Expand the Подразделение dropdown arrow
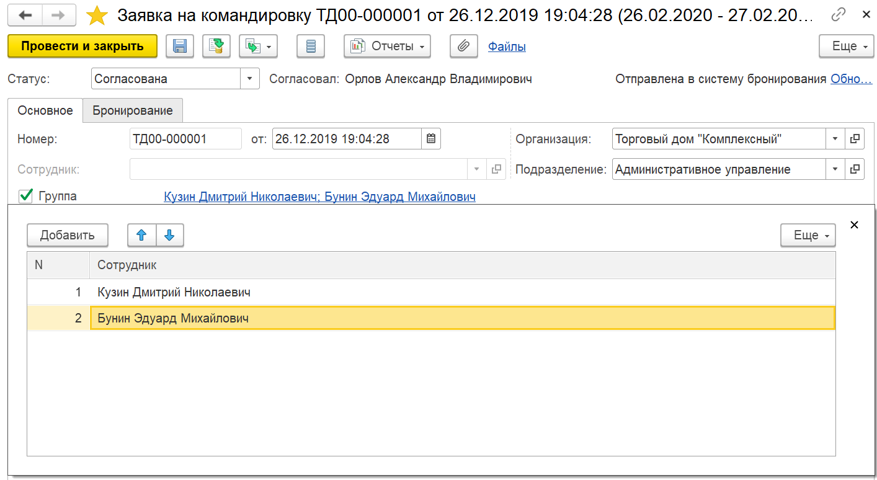The image size is (877, 480). point(835,169)
